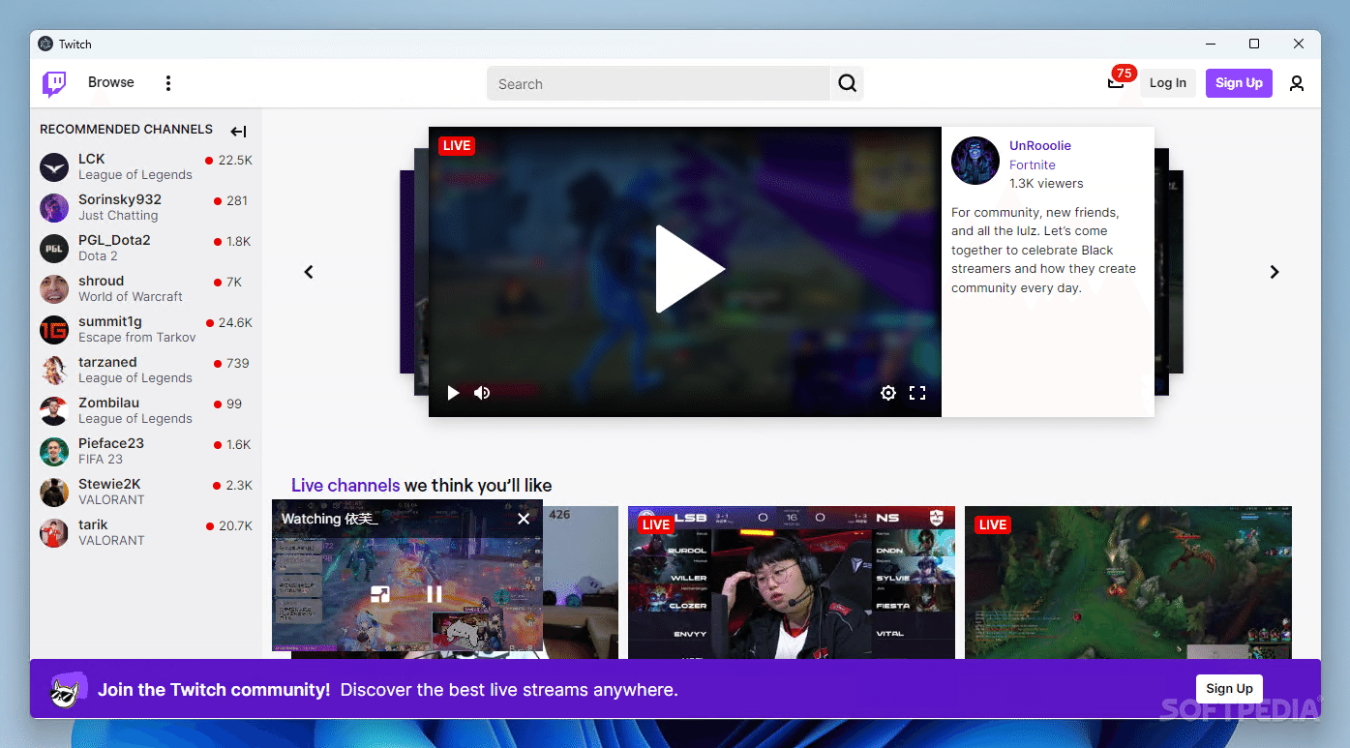Enter fullscreen on featured player
The image size is (1350, 748).
(x=917, y=392)
